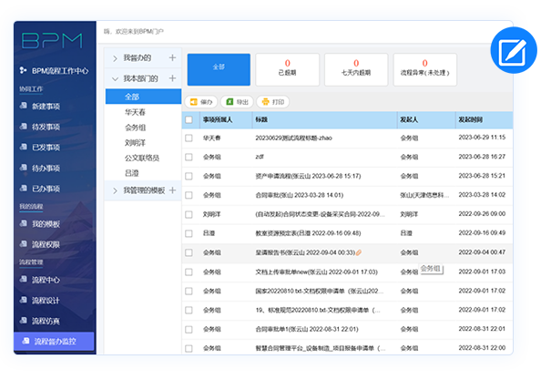Open the title 合同审批单1(张云山 2022-08-31 22:01)

[x=306, y=329]
